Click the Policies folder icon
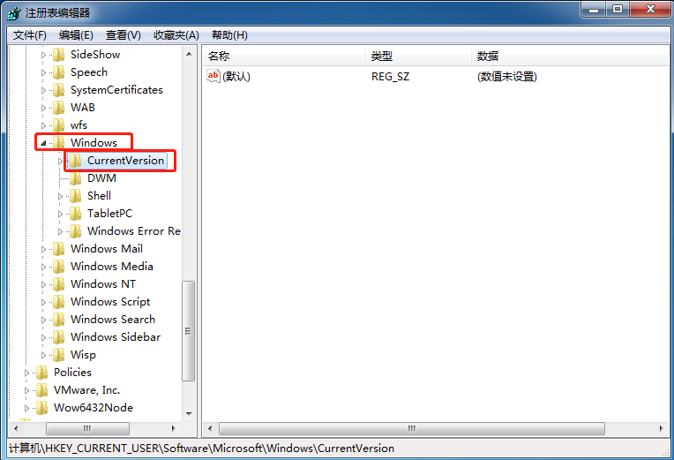This screenshot has width=674, height=460. point(41,373)
